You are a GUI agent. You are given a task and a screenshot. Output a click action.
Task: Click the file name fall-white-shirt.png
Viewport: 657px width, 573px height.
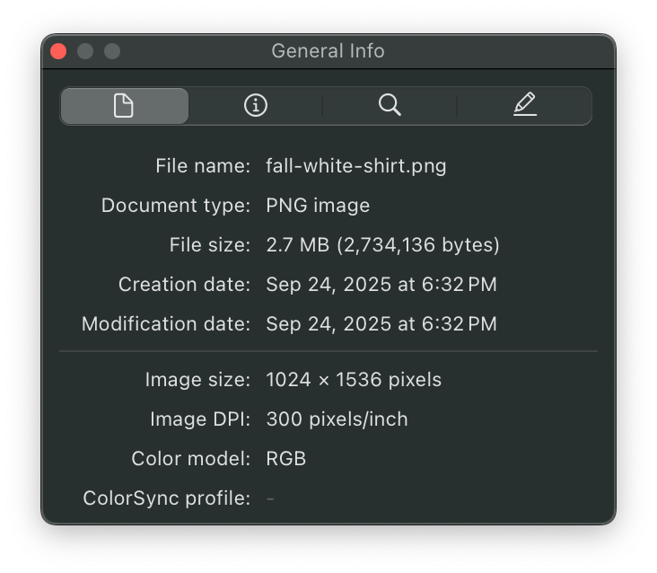coord(355,166)
